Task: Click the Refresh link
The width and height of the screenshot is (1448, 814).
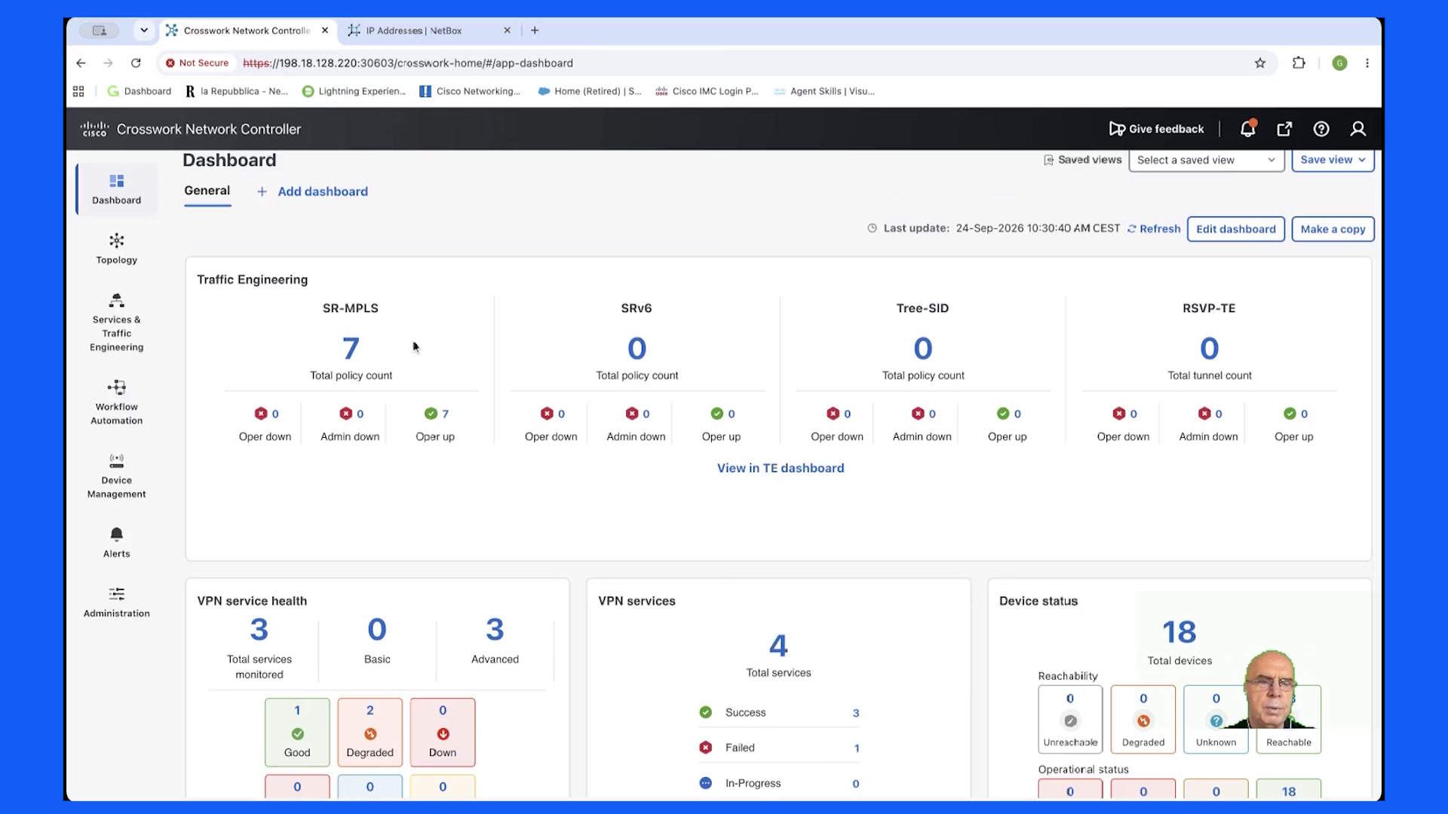Action: coord(1154,228)
